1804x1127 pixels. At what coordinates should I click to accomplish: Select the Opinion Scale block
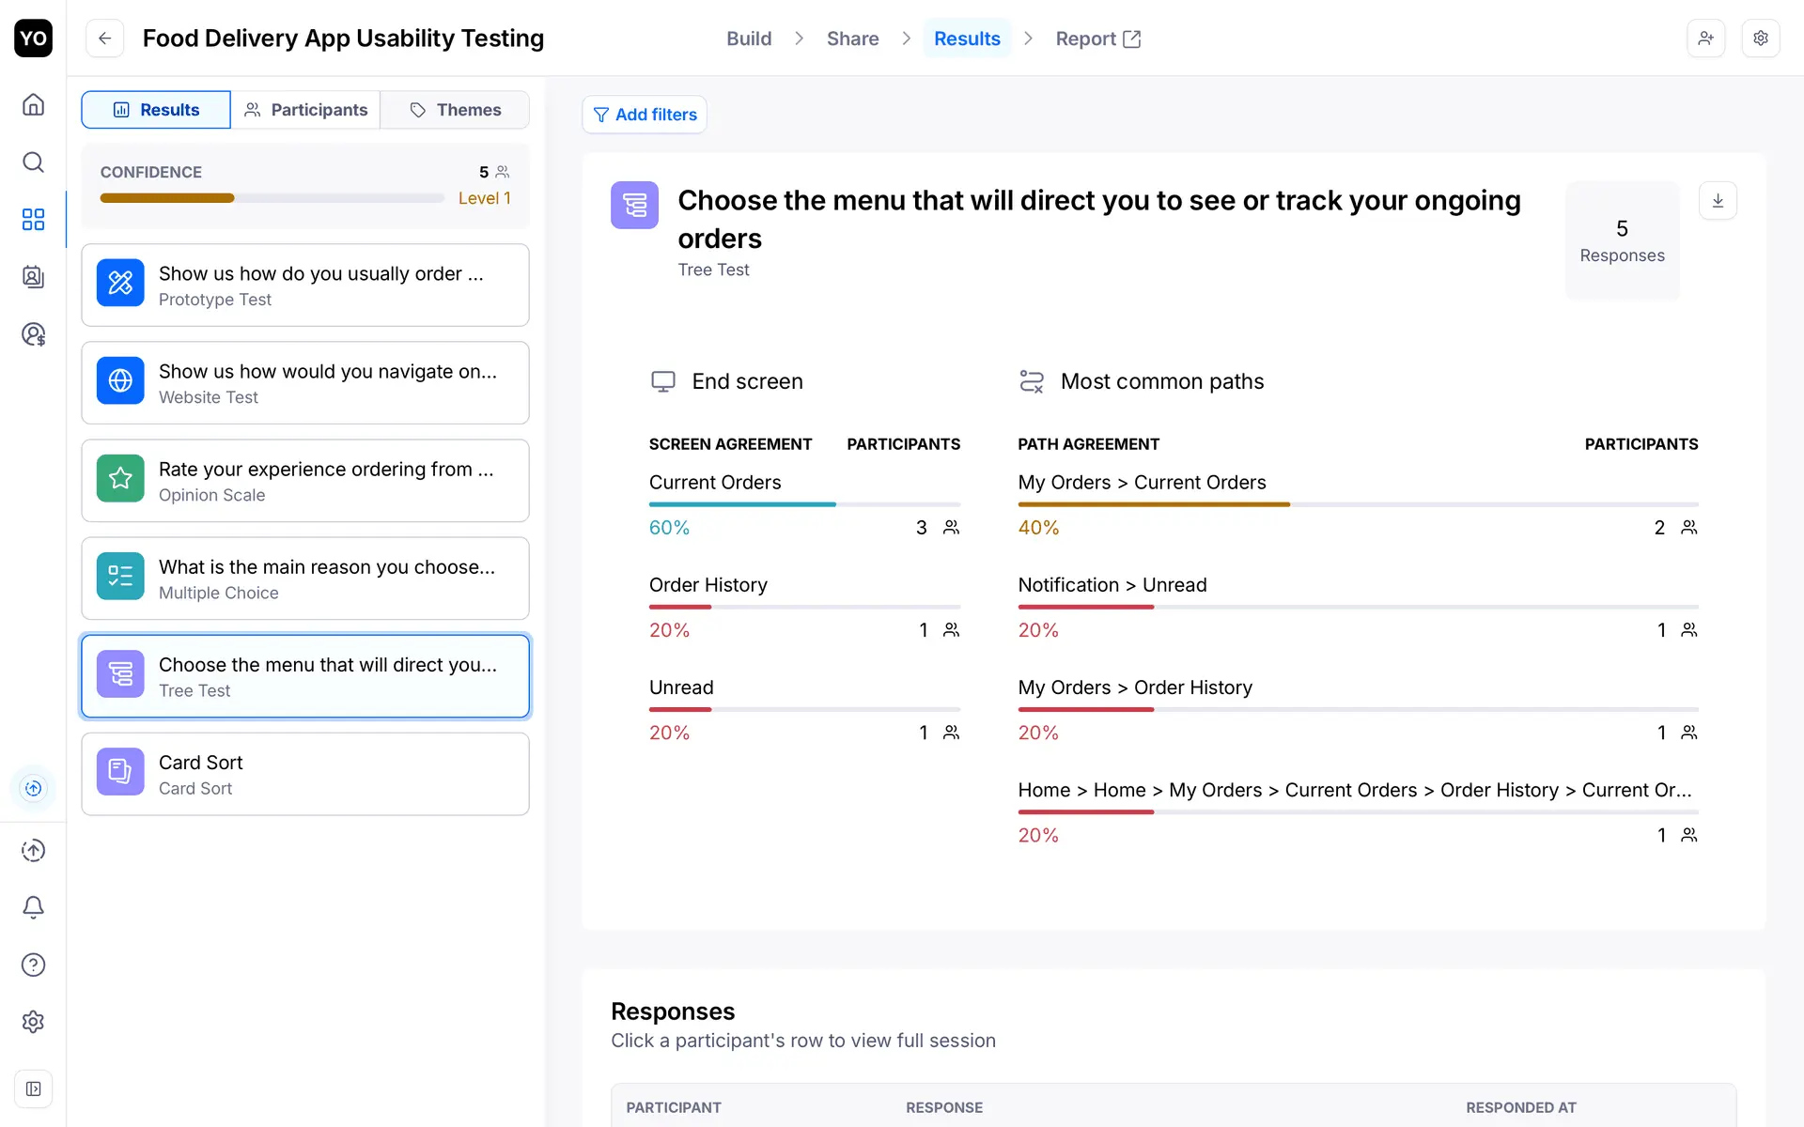coord(305,481)
